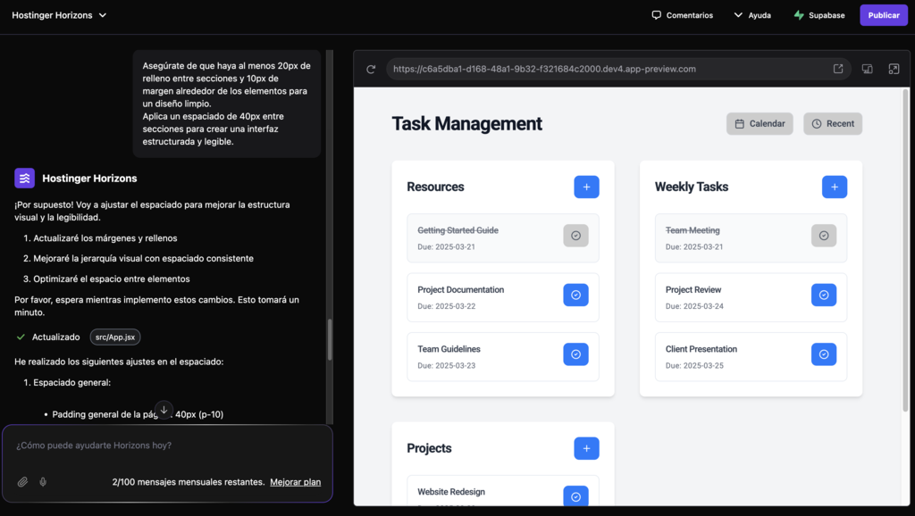
Task: Open preview in new tab icon
Action: [838, 69]
